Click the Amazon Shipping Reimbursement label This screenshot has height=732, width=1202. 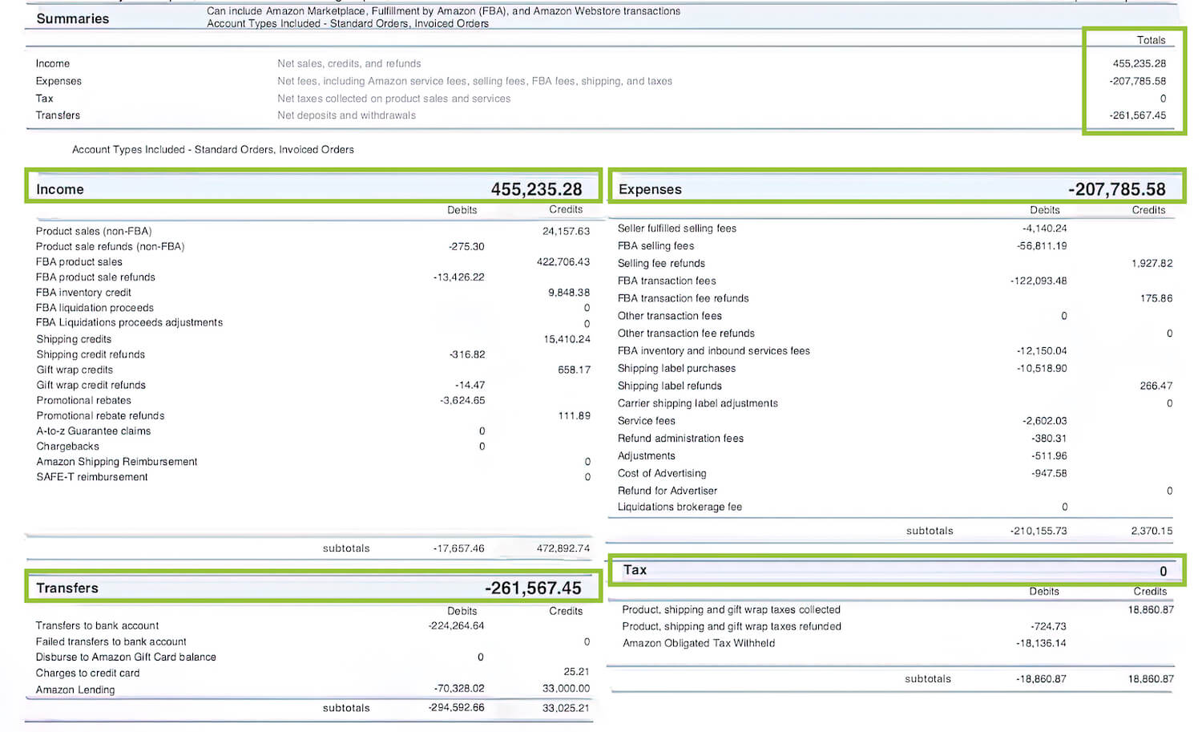pos(116,461)
